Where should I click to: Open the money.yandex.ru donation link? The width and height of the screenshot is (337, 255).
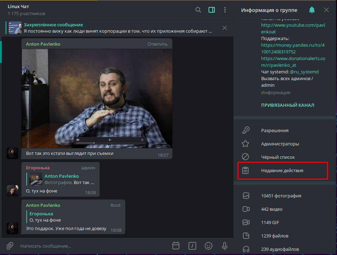pyautogui.click(x=293, y=48)
